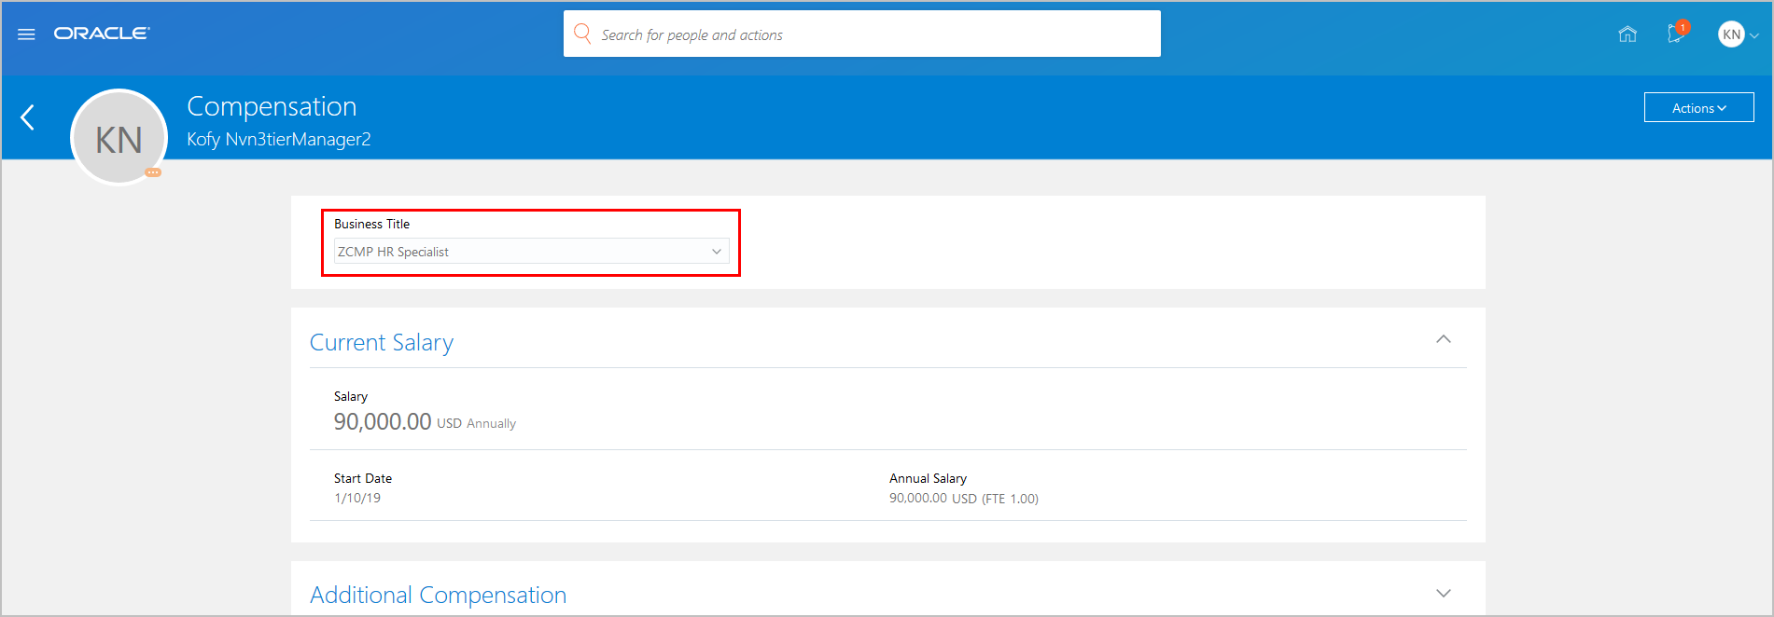
Task: Click the Additional Compensation heading
Action: tap(439, 596)
